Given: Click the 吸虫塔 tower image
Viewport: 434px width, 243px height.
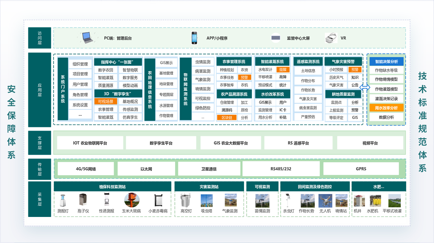Looking at the screenshot, I should click(207, 201).
